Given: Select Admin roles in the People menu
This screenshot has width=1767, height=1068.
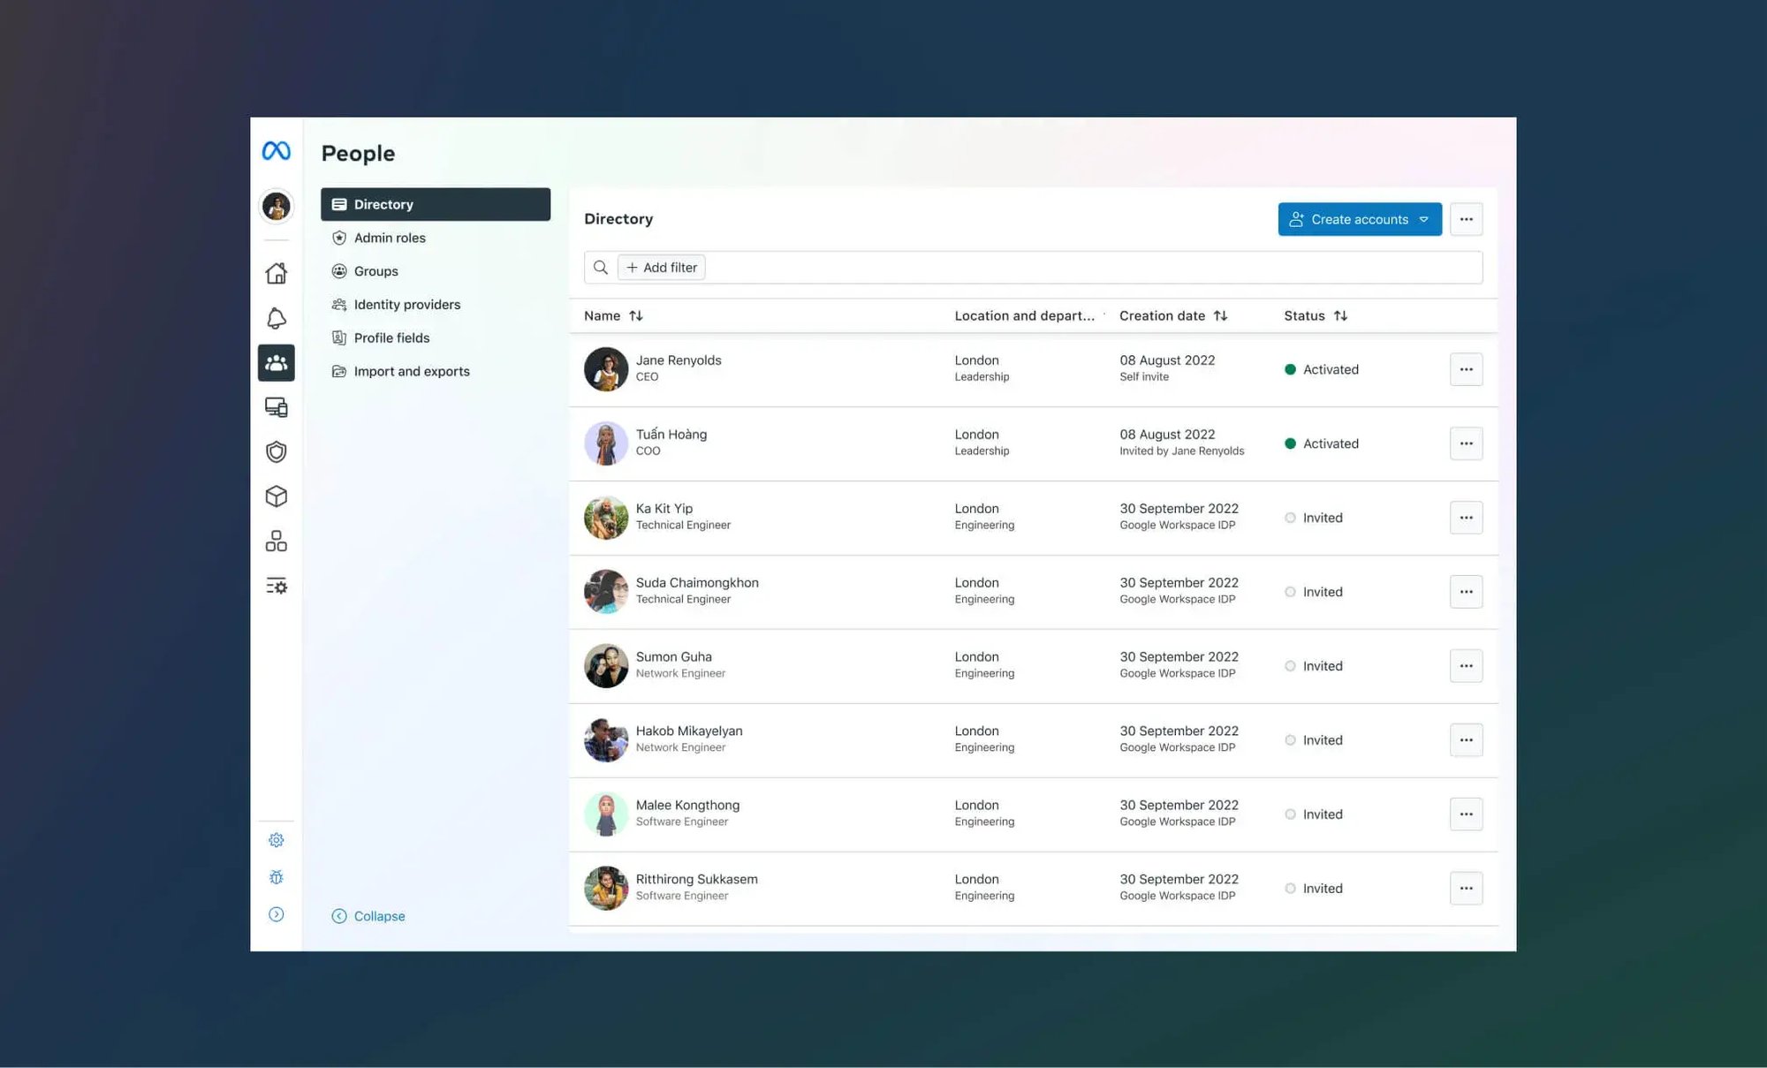Looking at the screenshot, I should click(x=389, y=238).
